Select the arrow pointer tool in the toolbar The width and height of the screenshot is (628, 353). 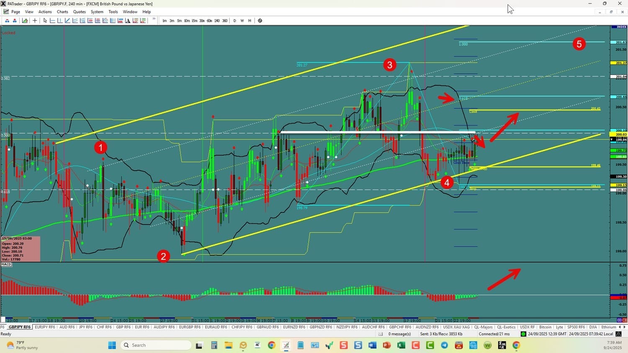pyautogui.click(x=45, y=20)
